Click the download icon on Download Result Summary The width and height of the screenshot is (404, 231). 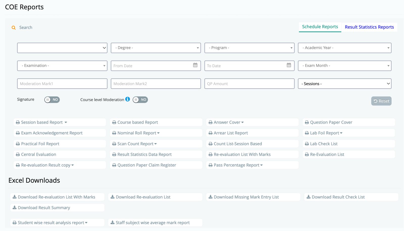tap(14, 207)
